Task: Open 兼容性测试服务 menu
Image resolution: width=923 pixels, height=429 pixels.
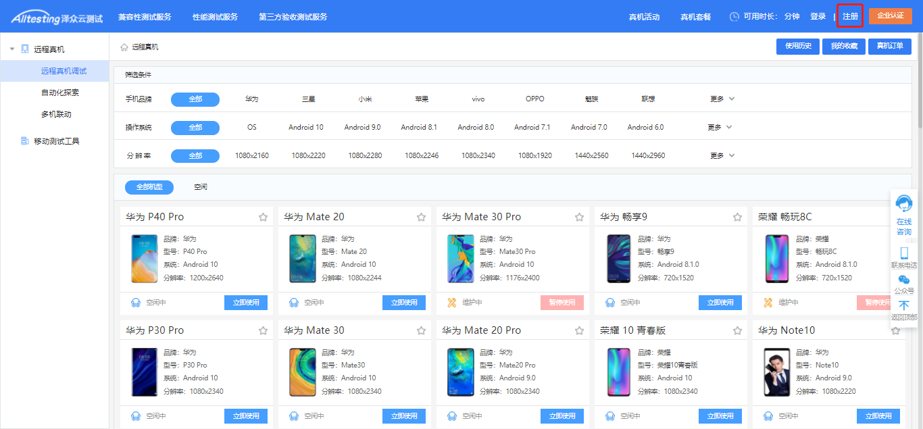Action: pos(145,17)
